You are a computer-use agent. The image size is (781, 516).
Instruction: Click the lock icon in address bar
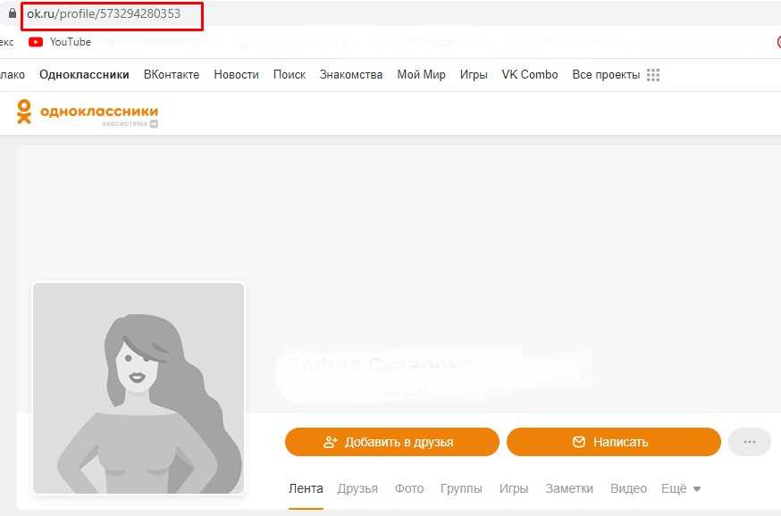click(12, 14)
